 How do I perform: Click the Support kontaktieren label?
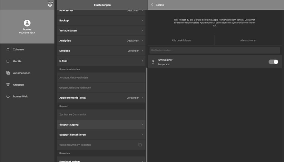coord(72,135)
